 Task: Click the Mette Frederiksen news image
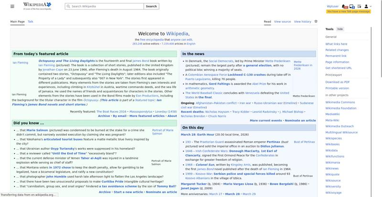coord(304,65)
